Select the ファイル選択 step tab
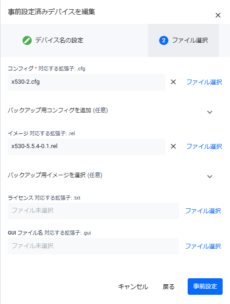 pyautogui.click(x=184, y=40)
